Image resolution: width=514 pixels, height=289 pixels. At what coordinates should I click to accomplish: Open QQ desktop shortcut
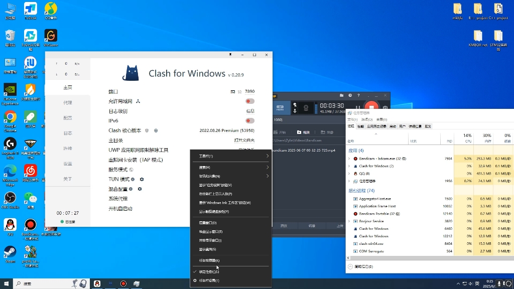point(10,227)
